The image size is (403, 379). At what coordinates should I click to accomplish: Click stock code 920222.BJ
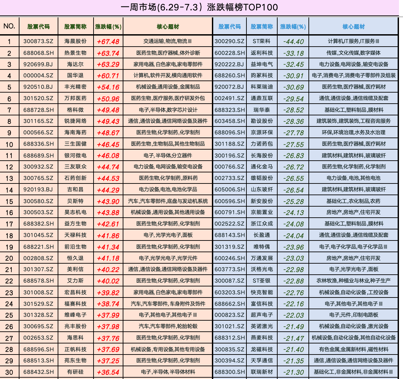pyautogui.click(x=229, y=64)
